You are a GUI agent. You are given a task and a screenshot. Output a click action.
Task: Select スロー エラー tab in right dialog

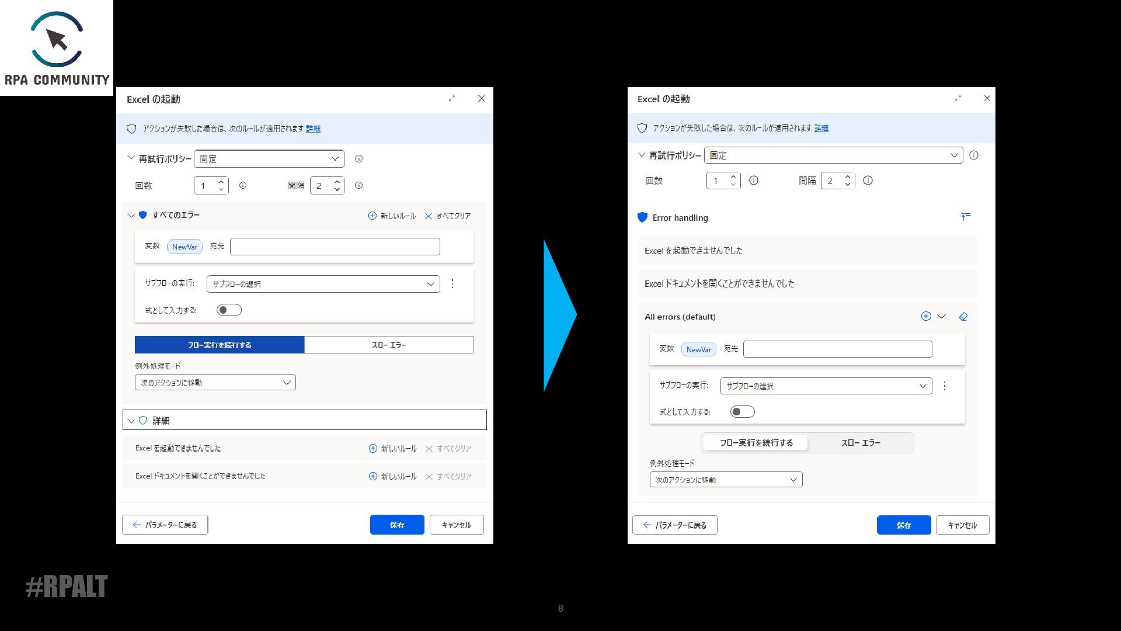[x=860, y=443]
